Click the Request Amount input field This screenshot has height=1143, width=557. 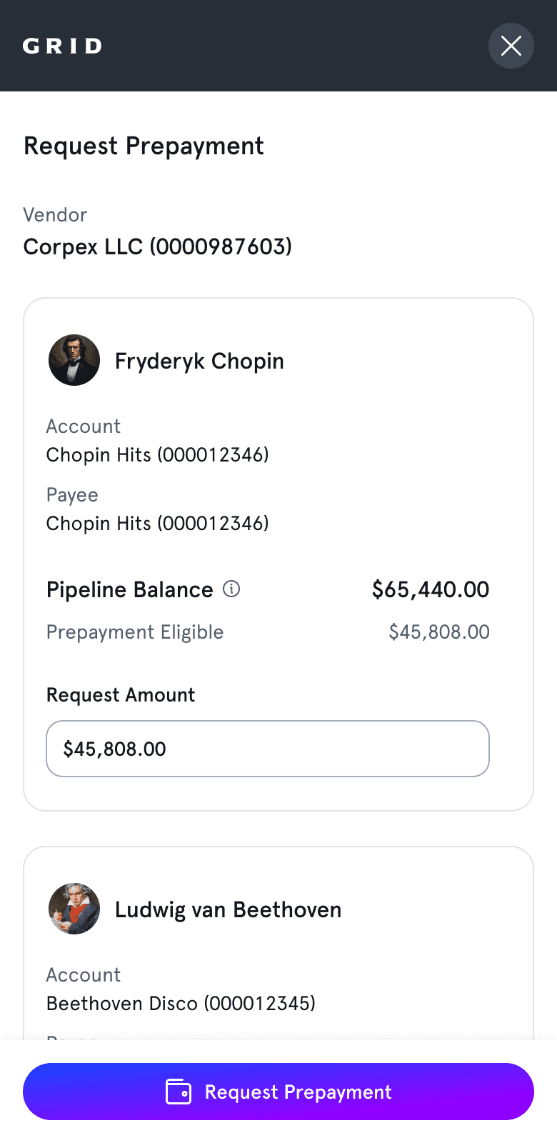pos(268,749)
